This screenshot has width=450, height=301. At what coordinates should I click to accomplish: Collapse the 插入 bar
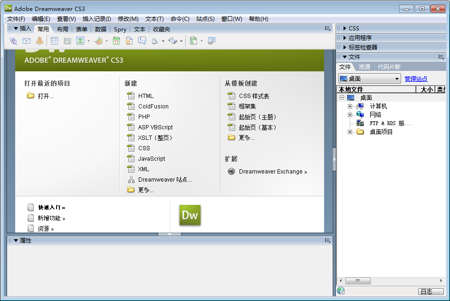coord(16,29)
